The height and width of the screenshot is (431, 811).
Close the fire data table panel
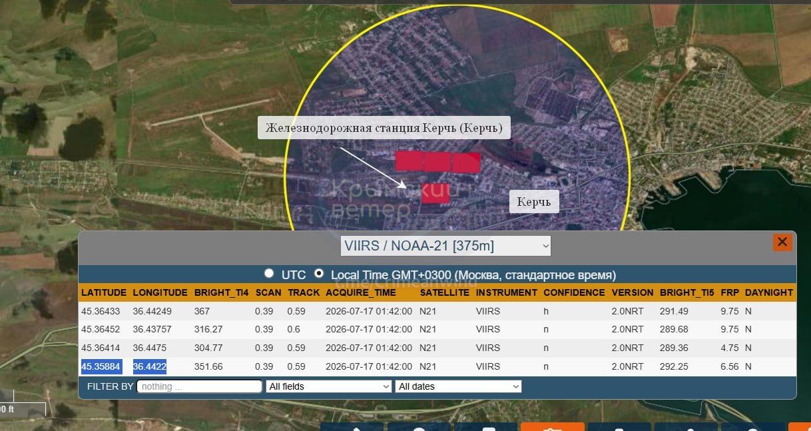(x=782, y=242)
